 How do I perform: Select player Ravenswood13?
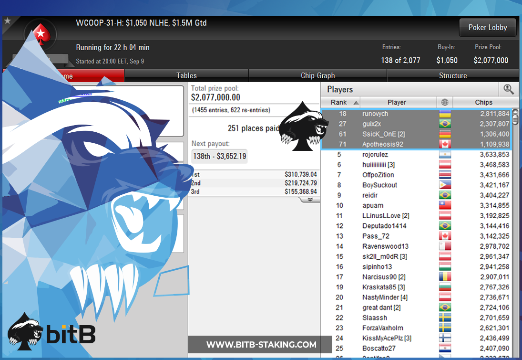417,246
